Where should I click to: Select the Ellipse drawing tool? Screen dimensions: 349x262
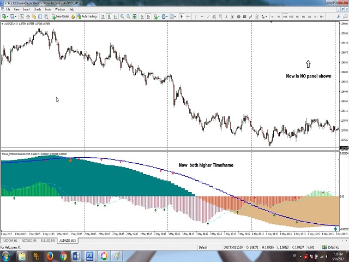pyautogui.click(x=238, y=17)
